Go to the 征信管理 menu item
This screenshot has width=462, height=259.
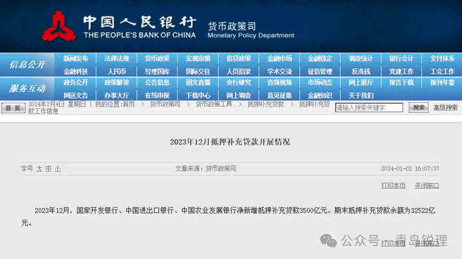click(320, 72)
